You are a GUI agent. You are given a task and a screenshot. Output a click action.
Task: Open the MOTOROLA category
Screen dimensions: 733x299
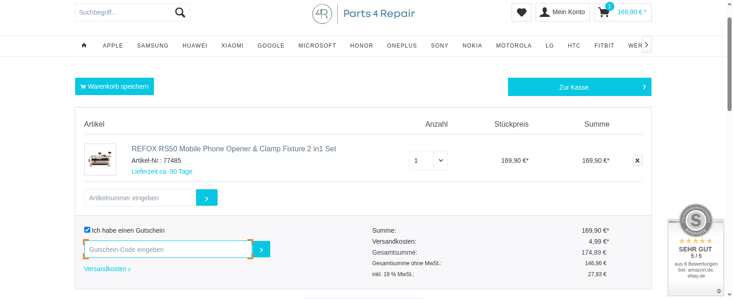click(x=514, y=46)
